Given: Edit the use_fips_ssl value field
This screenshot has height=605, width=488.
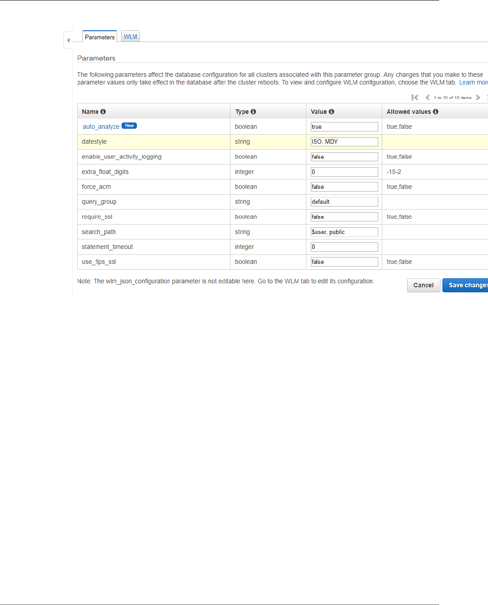Looking at the screenshot, I should [344, 262].
